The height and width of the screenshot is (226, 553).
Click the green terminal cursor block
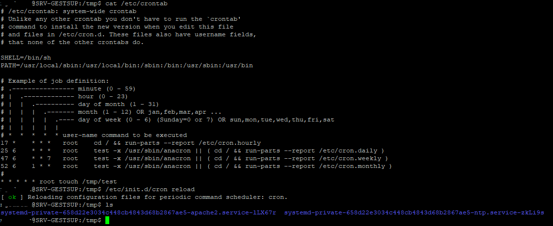(x=107, y=220)
